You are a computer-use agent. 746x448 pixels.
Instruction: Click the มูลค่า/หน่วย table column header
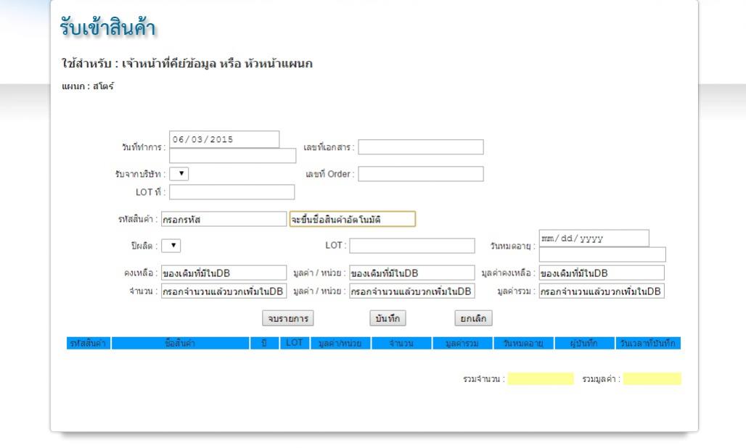340,343
